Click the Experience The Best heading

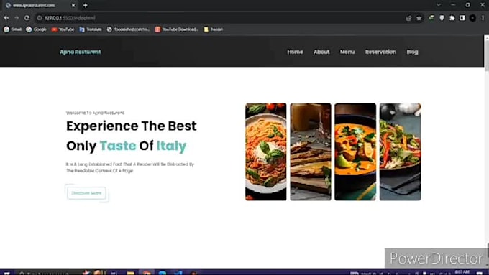tap(132, 126)
